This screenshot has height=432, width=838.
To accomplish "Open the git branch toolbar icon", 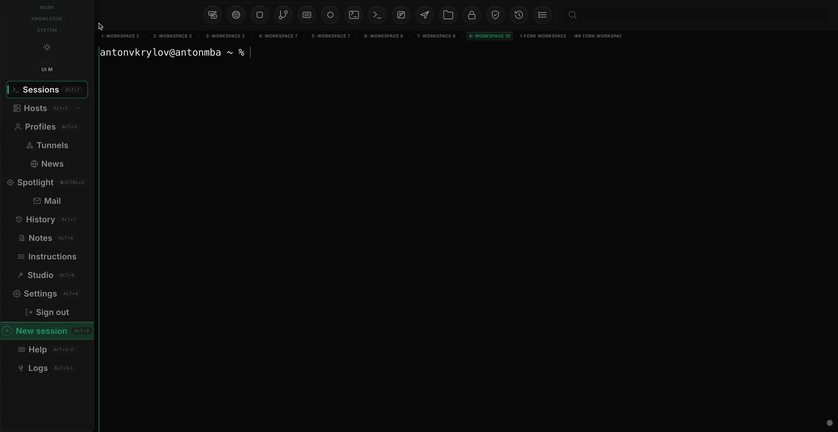I will pyautogui.click(x=283, y=14).
